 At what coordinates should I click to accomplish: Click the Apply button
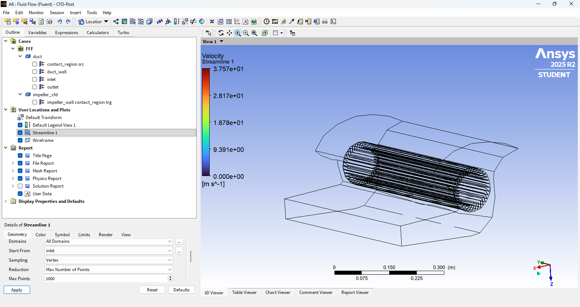(x=17, y=290)
